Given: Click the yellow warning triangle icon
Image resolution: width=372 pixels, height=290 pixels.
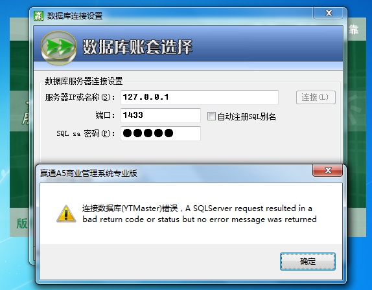Looking at the screenshot, I should [66, 214].
